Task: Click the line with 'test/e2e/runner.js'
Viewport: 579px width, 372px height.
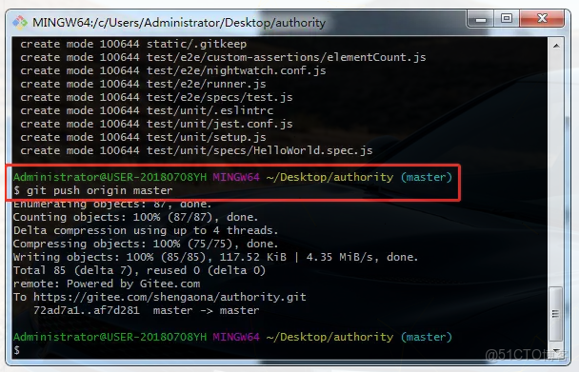Action: click(143, 84)
